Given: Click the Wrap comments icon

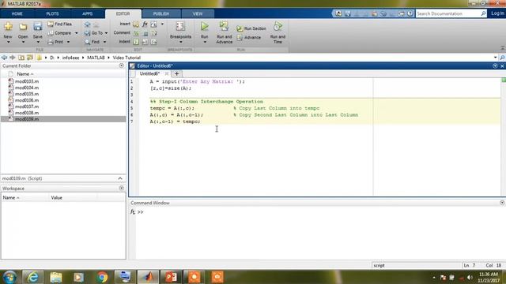Looking at the screenshot, I should [x=154, y=33].
